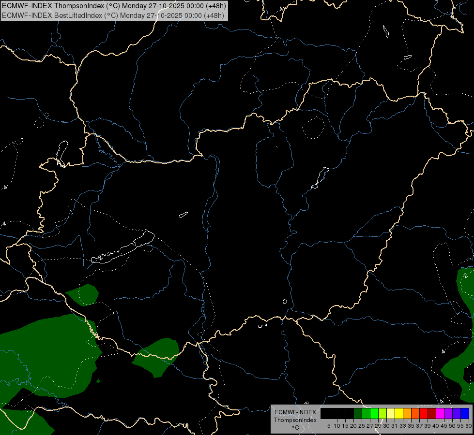The width and height of the screenshot is (474, 435).
Task: Click the 'ThompsonIndex' label in the legend box
Action: coord(295,420)
